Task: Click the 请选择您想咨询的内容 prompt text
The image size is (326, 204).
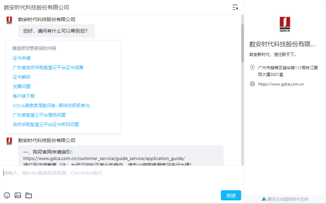Action: [34, 48]
